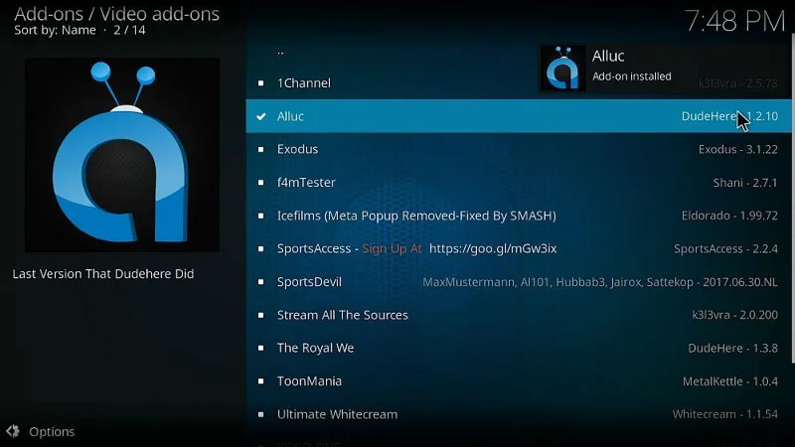Screen dimensions: 795x447
Task: Click the 7:48 PM clock
Action: coord(734,21)
